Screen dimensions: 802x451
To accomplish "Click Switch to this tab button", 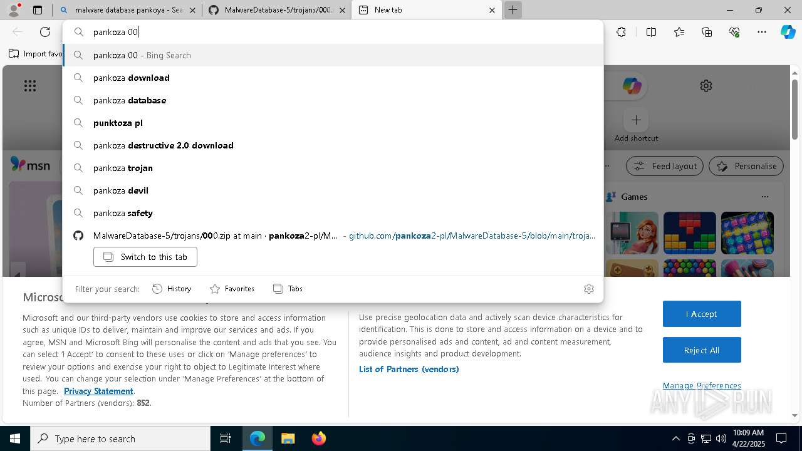I will click(145, 257).
